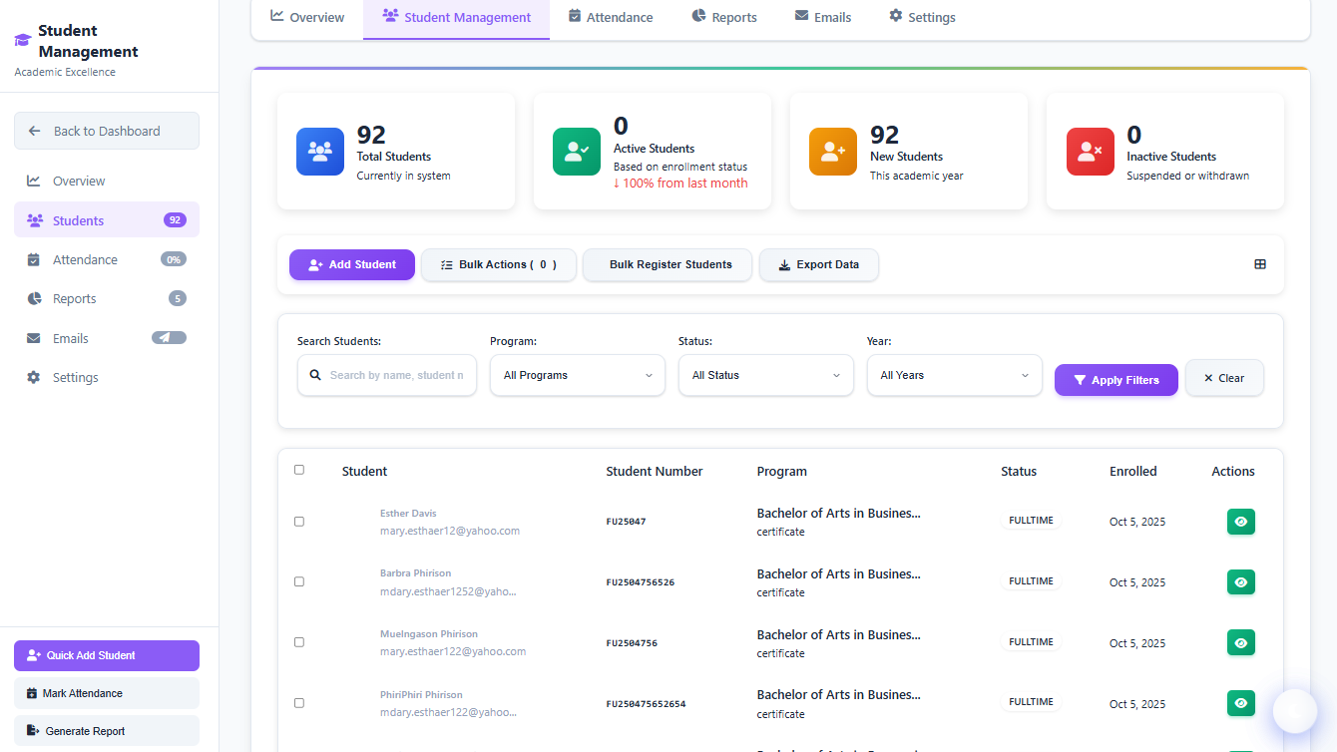The height and width of the screenshot is (752, 1337).
Task: Click the Apply Filters button
Action: [1115, 380]
